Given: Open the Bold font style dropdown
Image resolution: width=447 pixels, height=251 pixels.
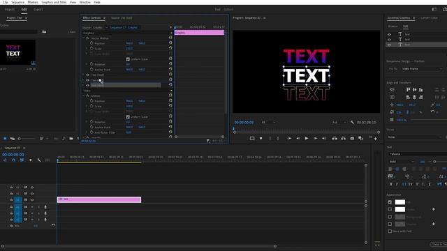Looking at the screenshot, I should point(402,162).
